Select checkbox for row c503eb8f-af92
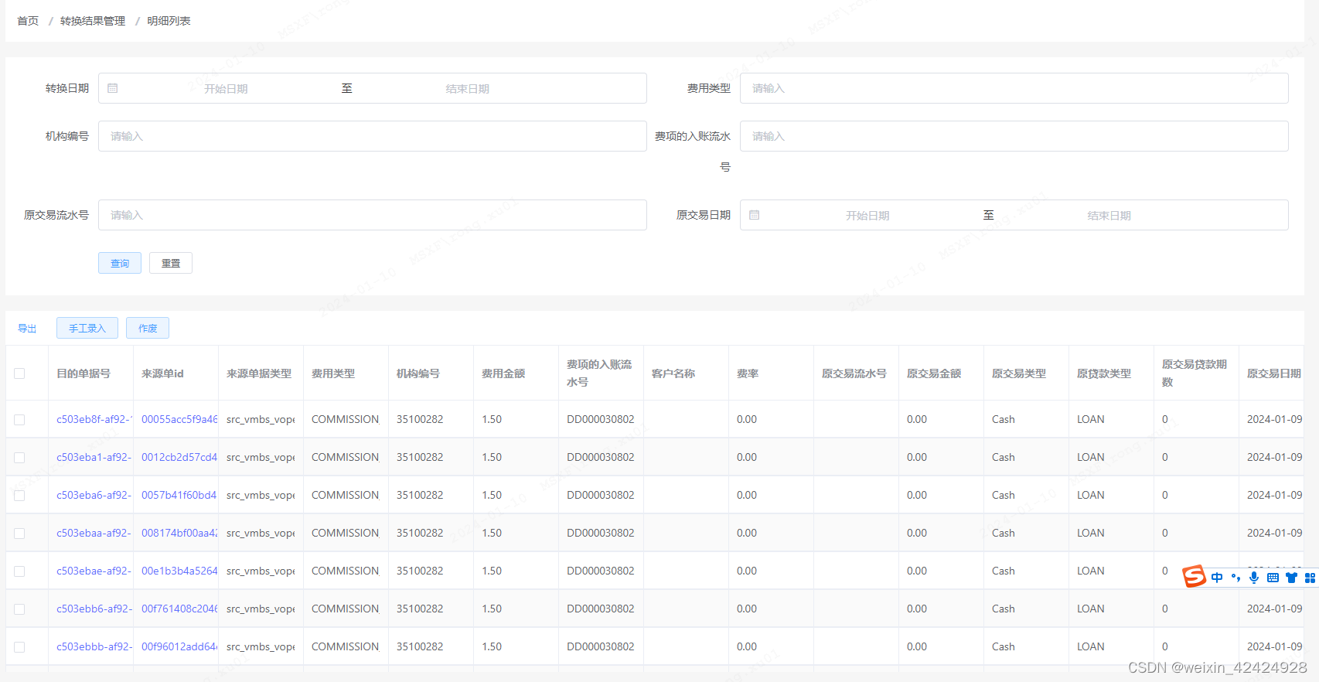The height and width of the screenshot is (682, 1319). coord(19,420)
